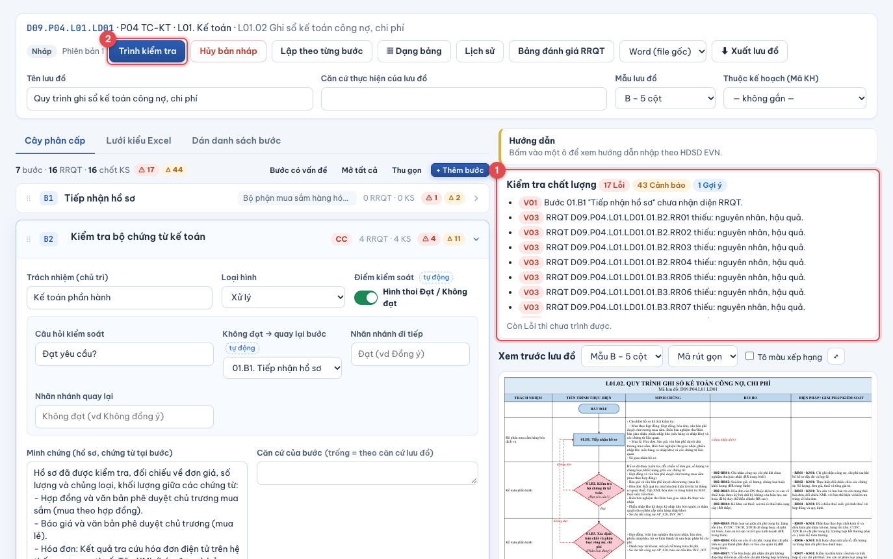The height and width of the screenshot is (559, 893).
Task: Open the Mã rút gọn preview dropdown
Action: coord(703,356)
